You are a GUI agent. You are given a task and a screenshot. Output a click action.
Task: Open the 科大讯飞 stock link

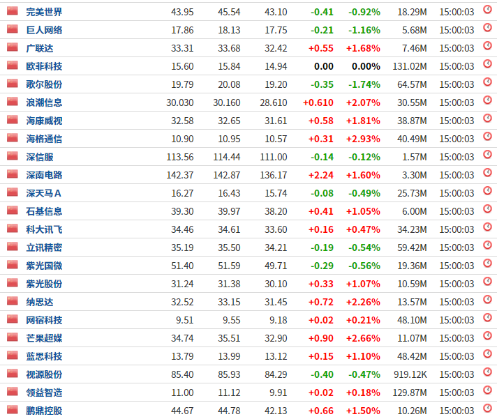point(44,229)
